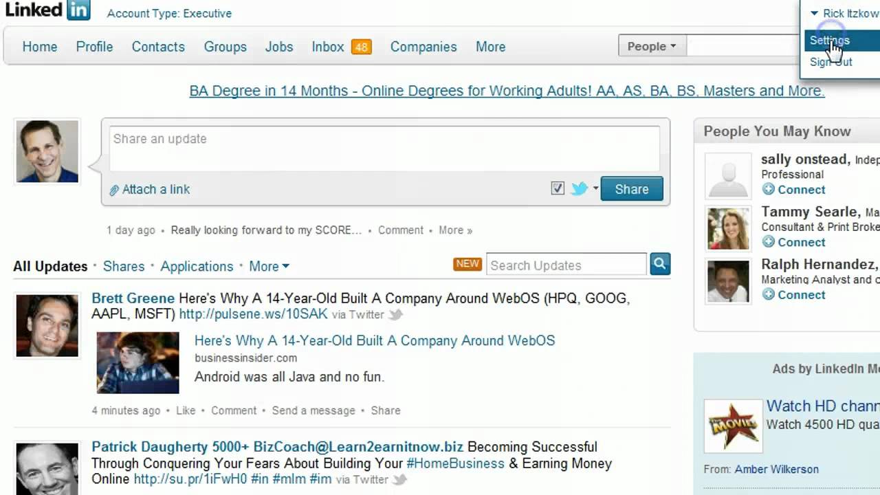Click the Twitter icon after Brett Greene's post
Screen dimensions: 880x495
395,315
